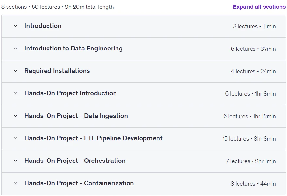Open Introduction to Data Engineering title
The image size is (287, 196).
74,49
